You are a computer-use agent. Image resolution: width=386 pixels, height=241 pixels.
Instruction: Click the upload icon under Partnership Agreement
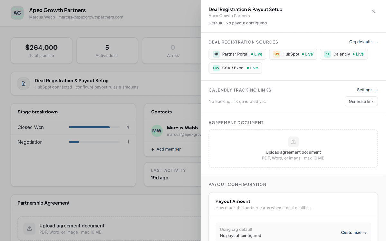point(29,228)
